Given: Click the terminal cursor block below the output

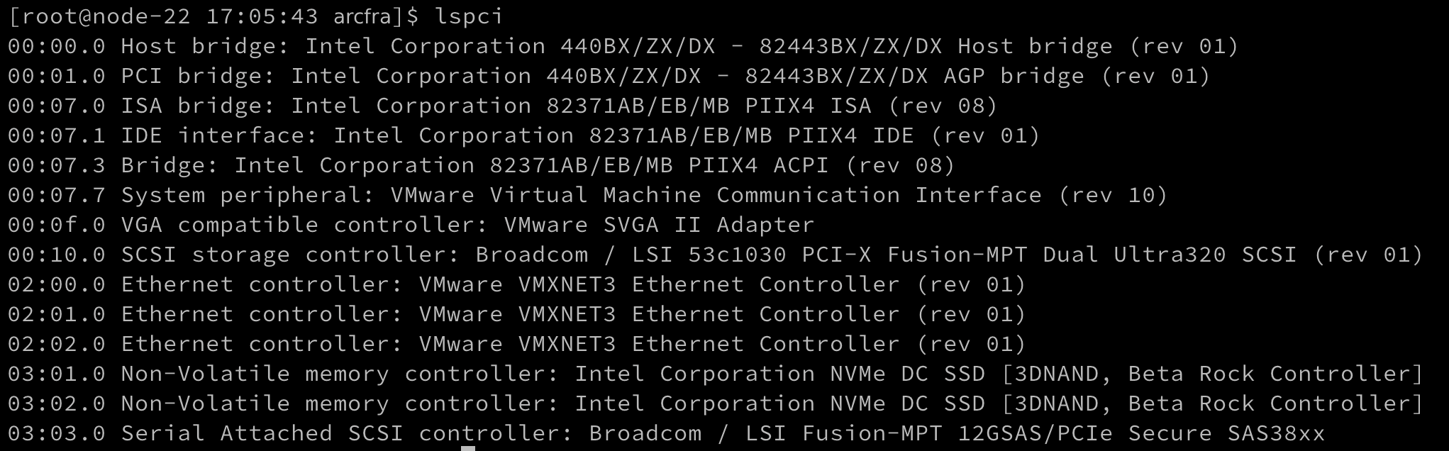Looking at the screenshot, I should point(467,448).
